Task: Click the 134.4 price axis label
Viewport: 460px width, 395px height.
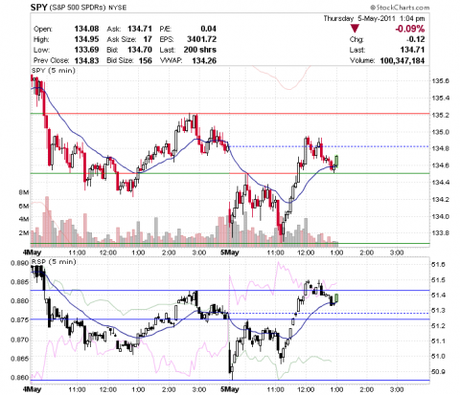Action: [440, 183]
